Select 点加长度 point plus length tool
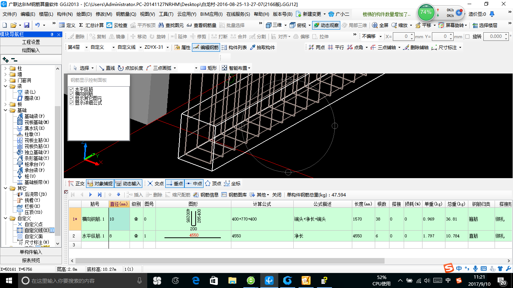The image size is (513, 288). pyautogui.click(x=130, y=68)
